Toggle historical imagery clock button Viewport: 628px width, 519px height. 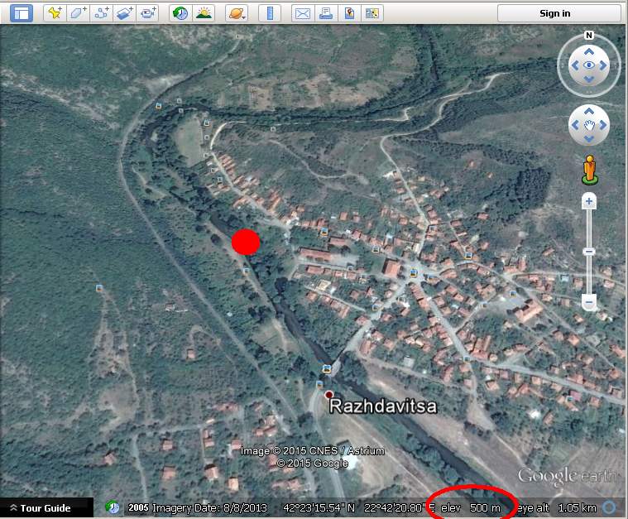pyautogui.click(x=180, y=13)
